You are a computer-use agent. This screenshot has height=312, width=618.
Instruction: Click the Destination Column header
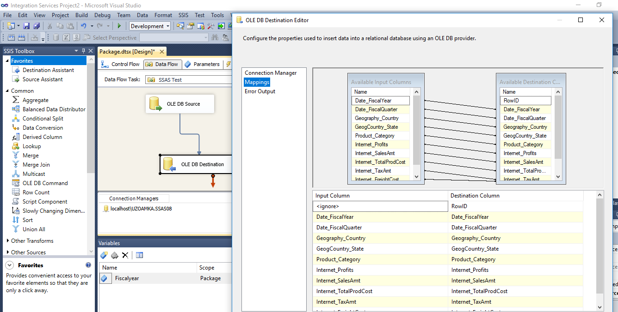(x=515, y=196)
